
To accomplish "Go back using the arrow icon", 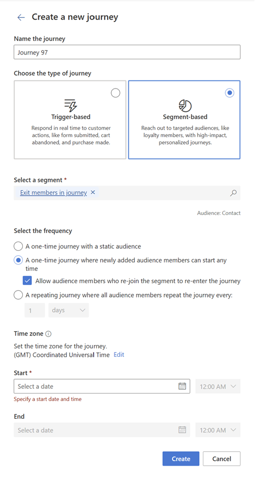I will 21,18.
